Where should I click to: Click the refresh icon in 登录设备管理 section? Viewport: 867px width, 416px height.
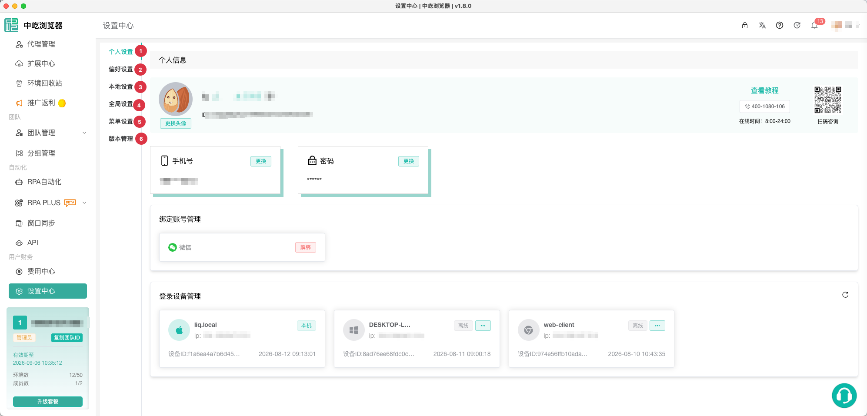[x=845, y=295]
